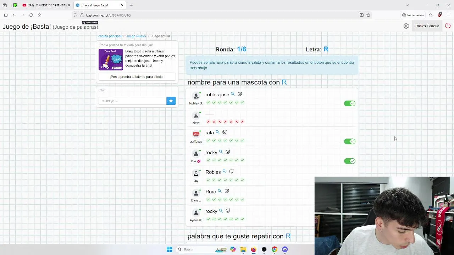Screen dimensions: 454x255
Task: Open the browser hamburger application menu
Action: pos(449,15)
